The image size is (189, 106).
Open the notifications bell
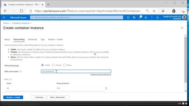pos(140,17)
